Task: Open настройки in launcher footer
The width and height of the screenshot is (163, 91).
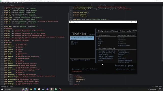Action: tap(126, 69)
